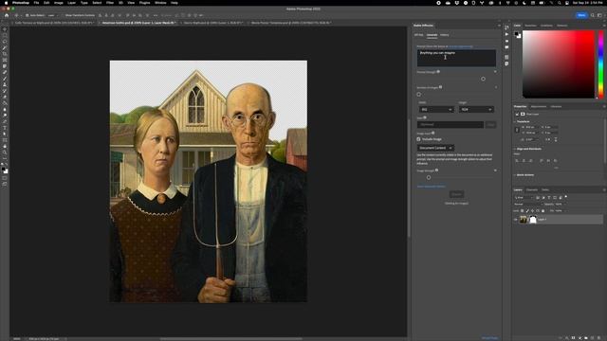The image size is (607, 341).
Task: Open the workspace switcher icon
Action: point(599,15)
